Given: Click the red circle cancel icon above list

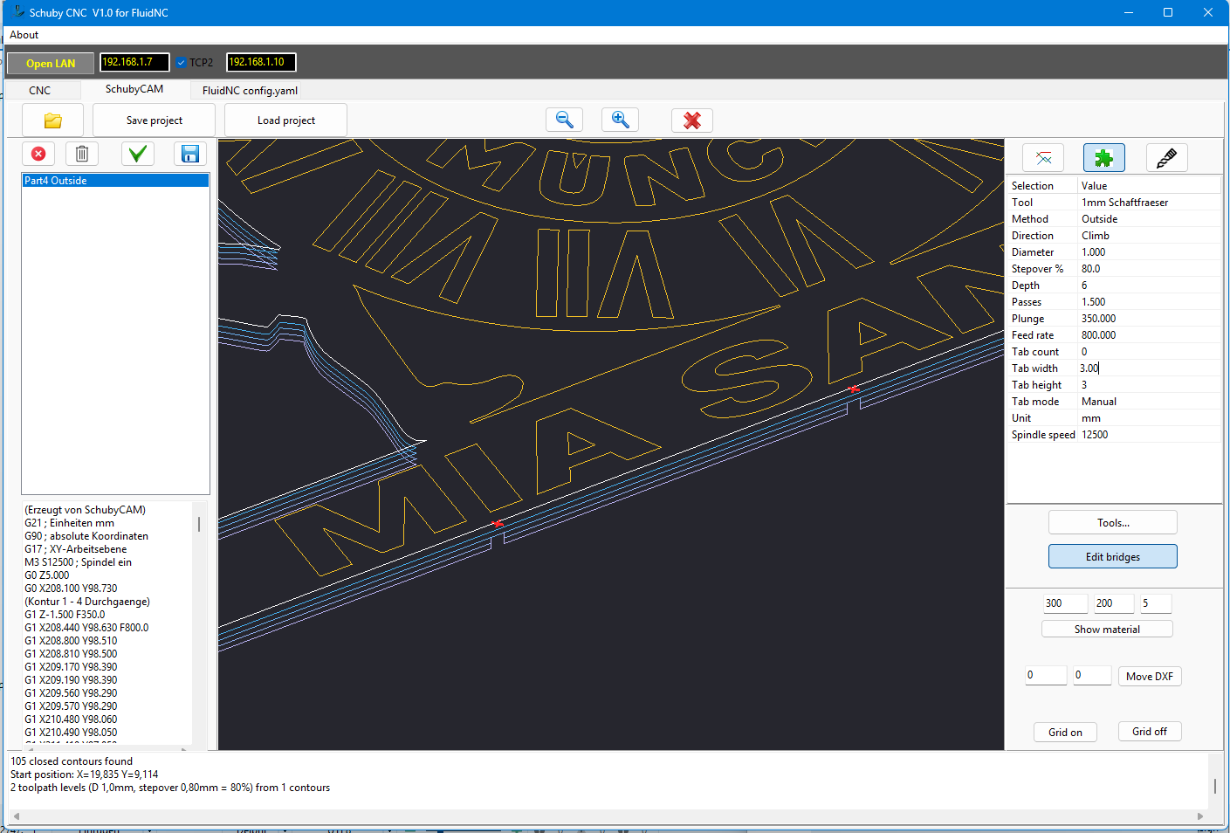Looking at the screenshot, I should click(38, 154).
